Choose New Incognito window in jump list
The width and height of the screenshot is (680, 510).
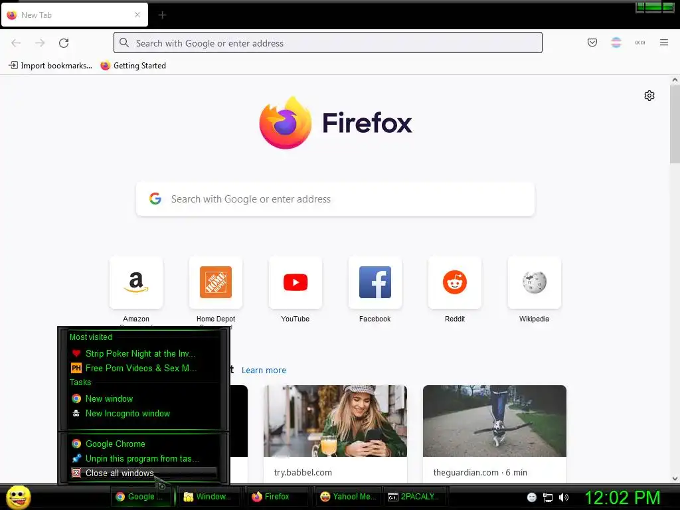coord(143,413)
